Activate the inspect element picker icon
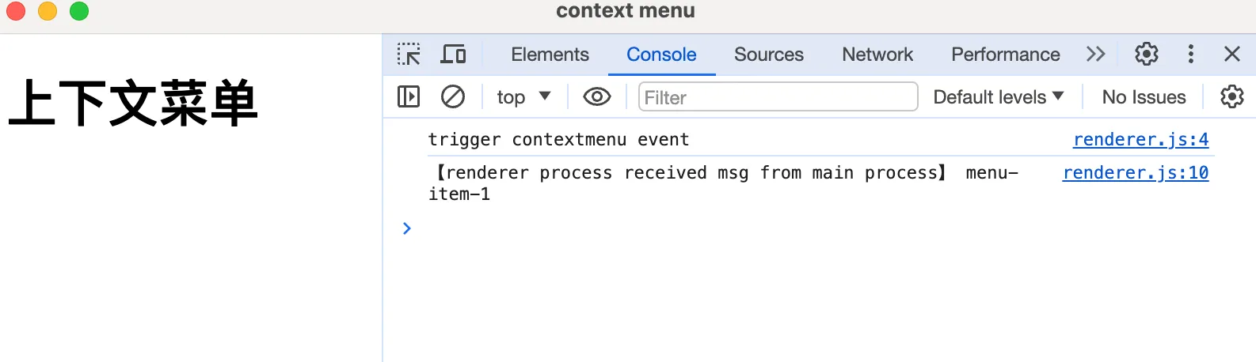1256x362 pixels. coord(409,55)
